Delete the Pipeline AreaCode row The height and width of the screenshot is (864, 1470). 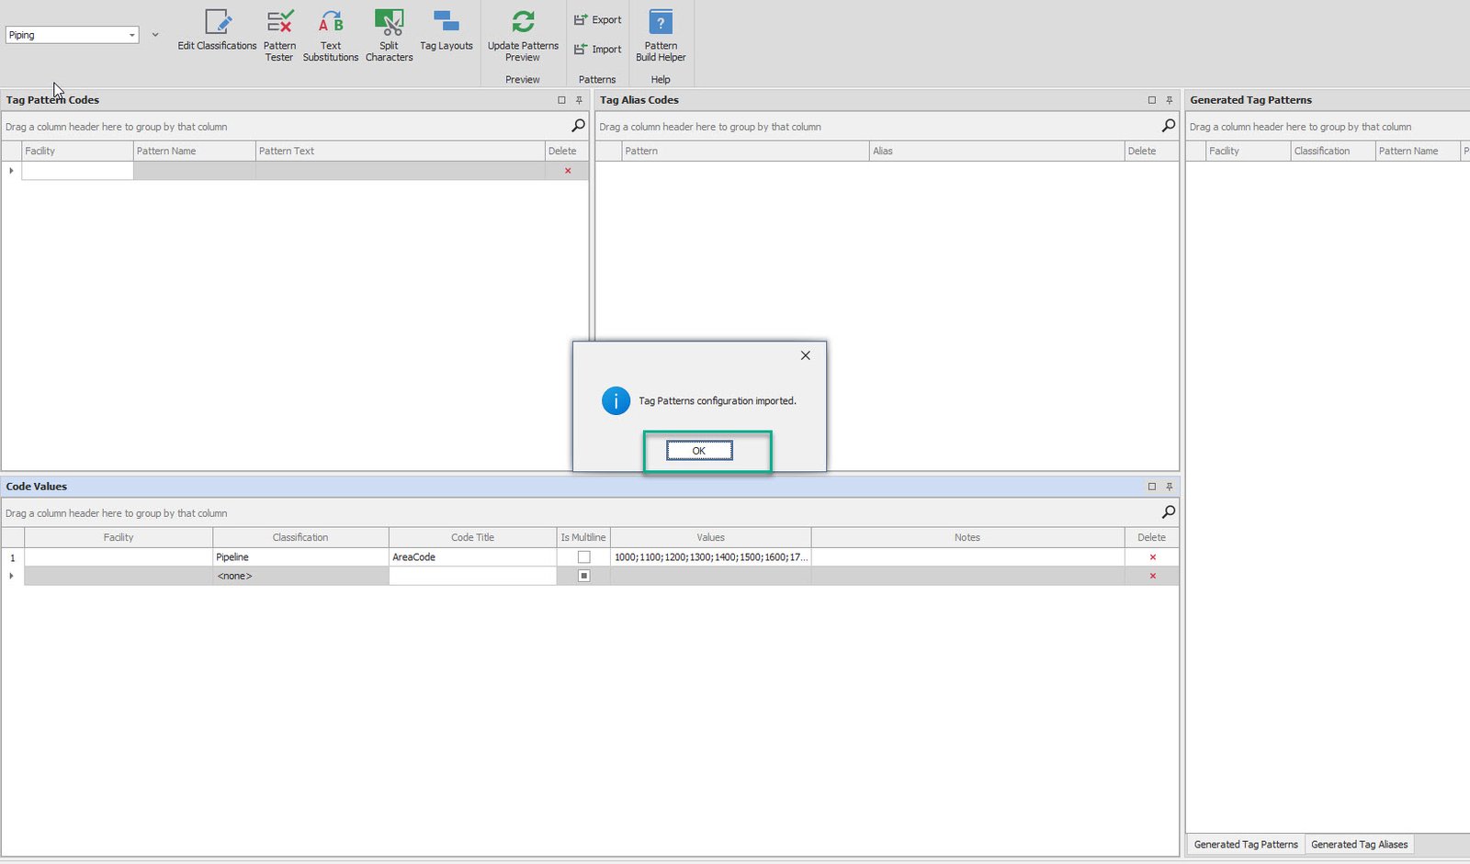pyautogui.click(x=1152, y=557)
